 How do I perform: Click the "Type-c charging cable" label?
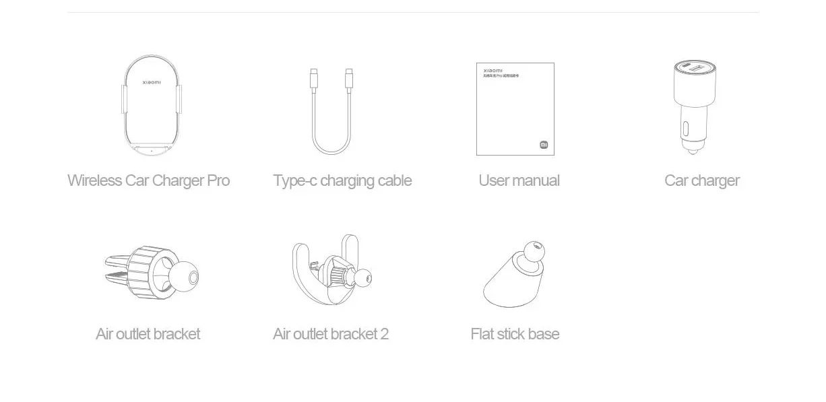(342, 180)
